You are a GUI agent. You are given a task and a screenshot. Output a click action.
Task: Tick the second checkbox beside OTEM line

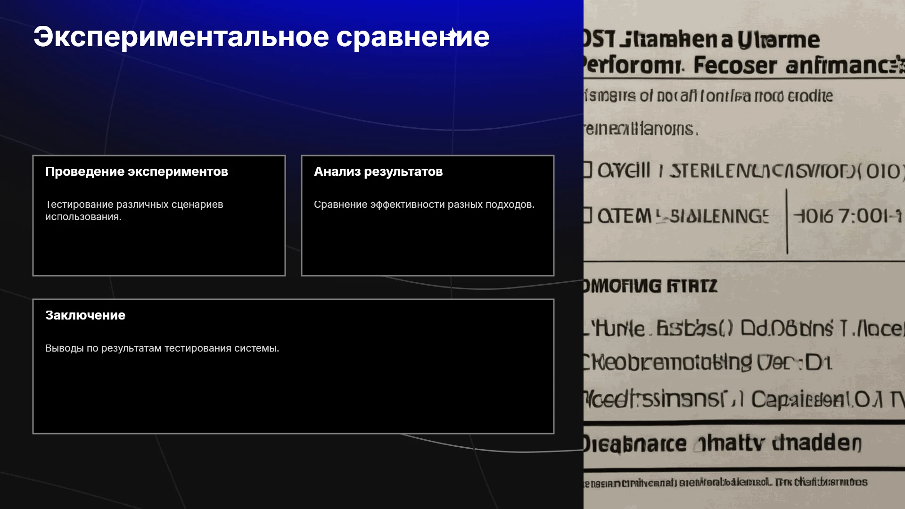tap(587, 215)
